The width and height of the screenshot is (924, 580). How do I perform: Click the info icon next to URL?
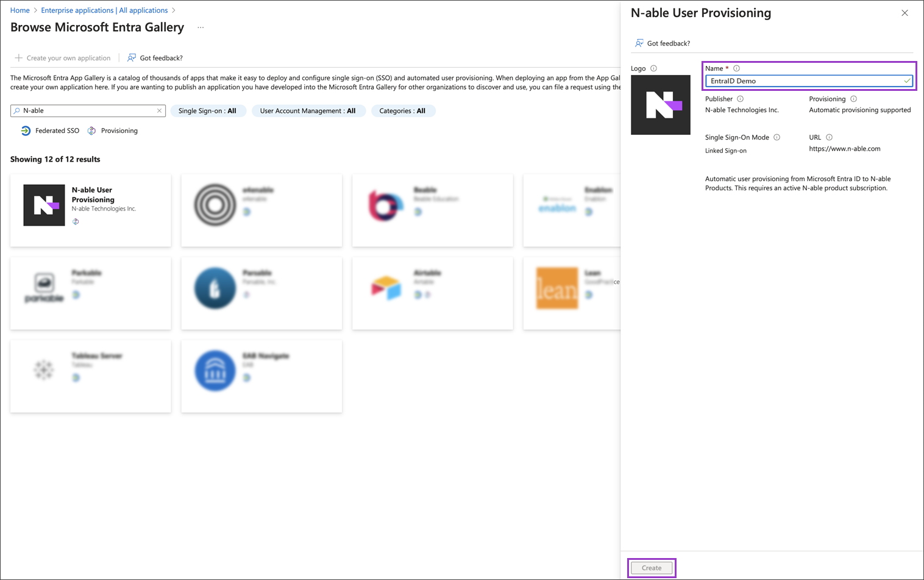pyautogui.click(x=829, y=137)
